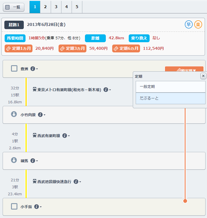Screen dimensions: 207x218
Task: Click info icon next to 練馬 station
Action: [x=33, y=161]
